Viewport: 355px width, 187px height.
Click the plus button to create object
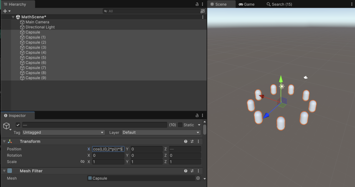coord(5,11)
